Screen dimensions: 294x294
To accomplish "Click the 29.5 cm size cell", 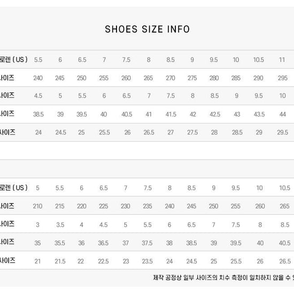I will coord(283,133).
